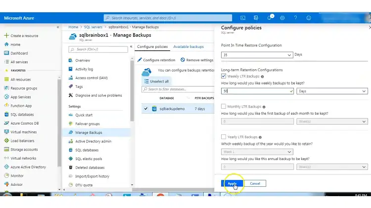The image size is (371, 208).
Task: Click Configure retention toolbar button
Action: pos(156,60)
